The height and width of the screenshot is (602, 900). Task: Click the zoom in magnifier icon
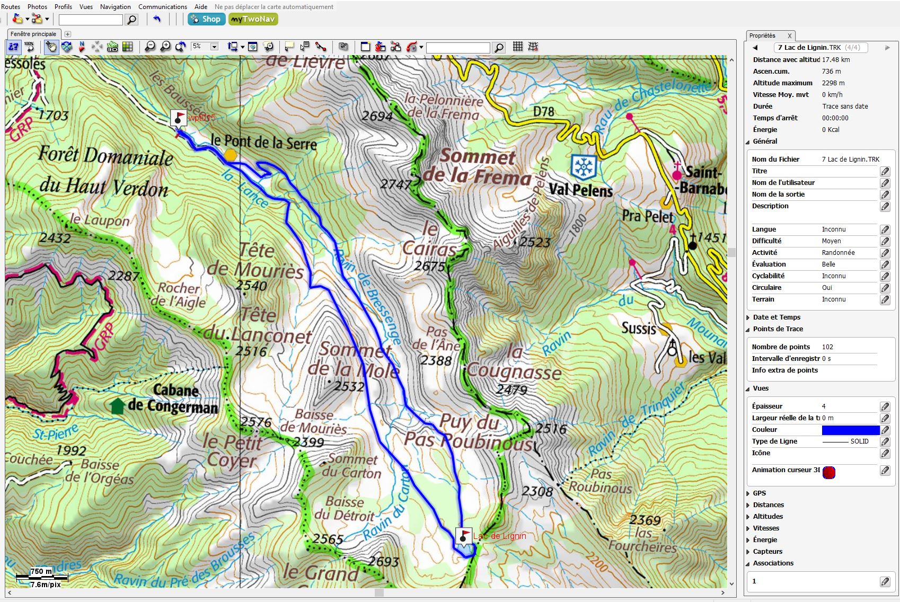pos(165,47)
